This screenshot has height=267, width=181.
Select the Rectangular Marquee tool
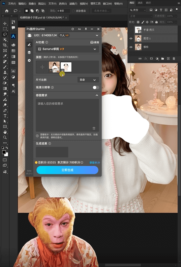coord(5,29)
